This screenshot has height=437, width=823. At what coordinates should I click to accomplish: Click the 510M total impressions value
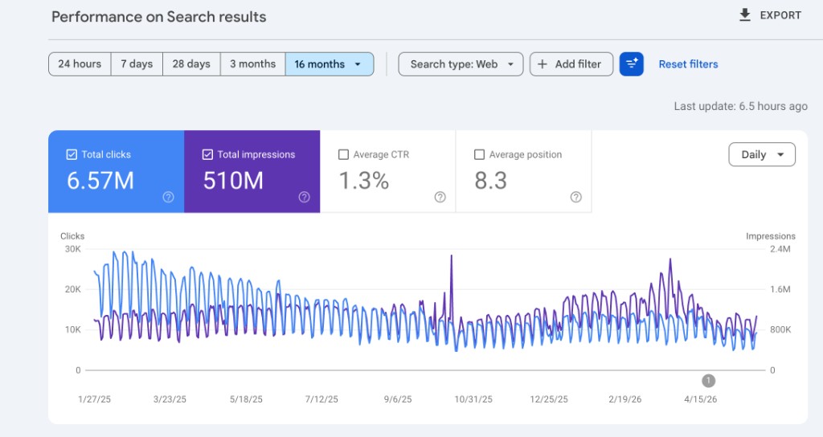(x=233, y=181)
